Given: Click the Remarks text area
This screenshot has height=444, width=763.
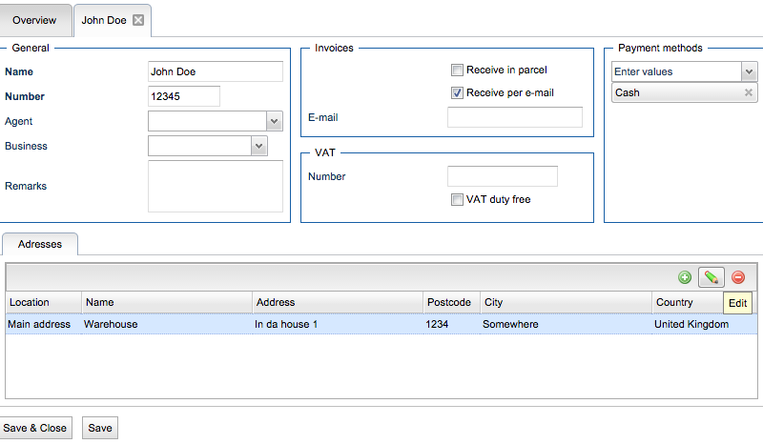Looking at the screenshot, I should pos(216,186).
